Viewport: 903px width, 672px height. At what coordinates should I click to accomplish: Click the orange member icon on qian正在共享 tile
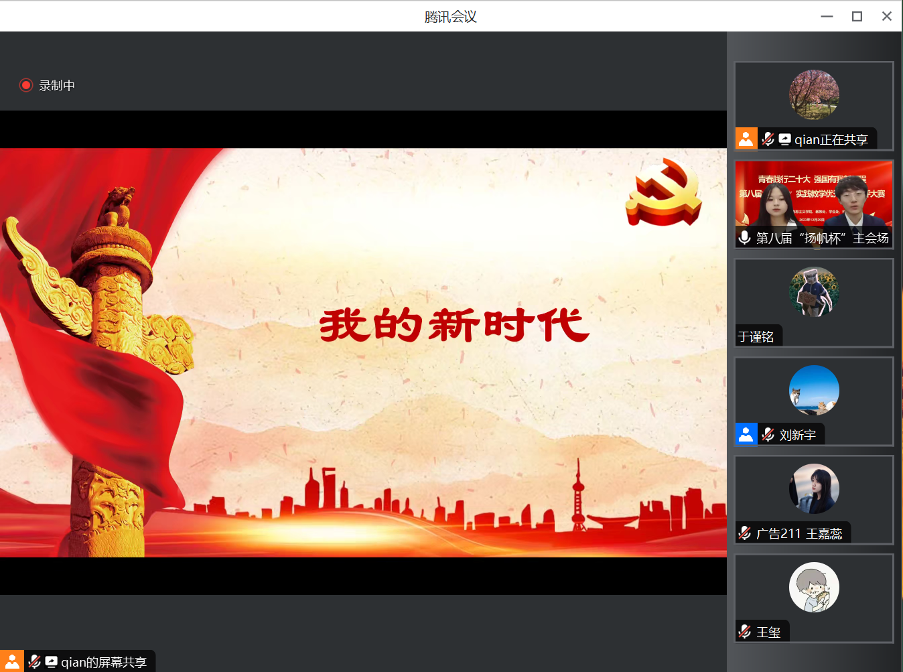coord(746,139)
